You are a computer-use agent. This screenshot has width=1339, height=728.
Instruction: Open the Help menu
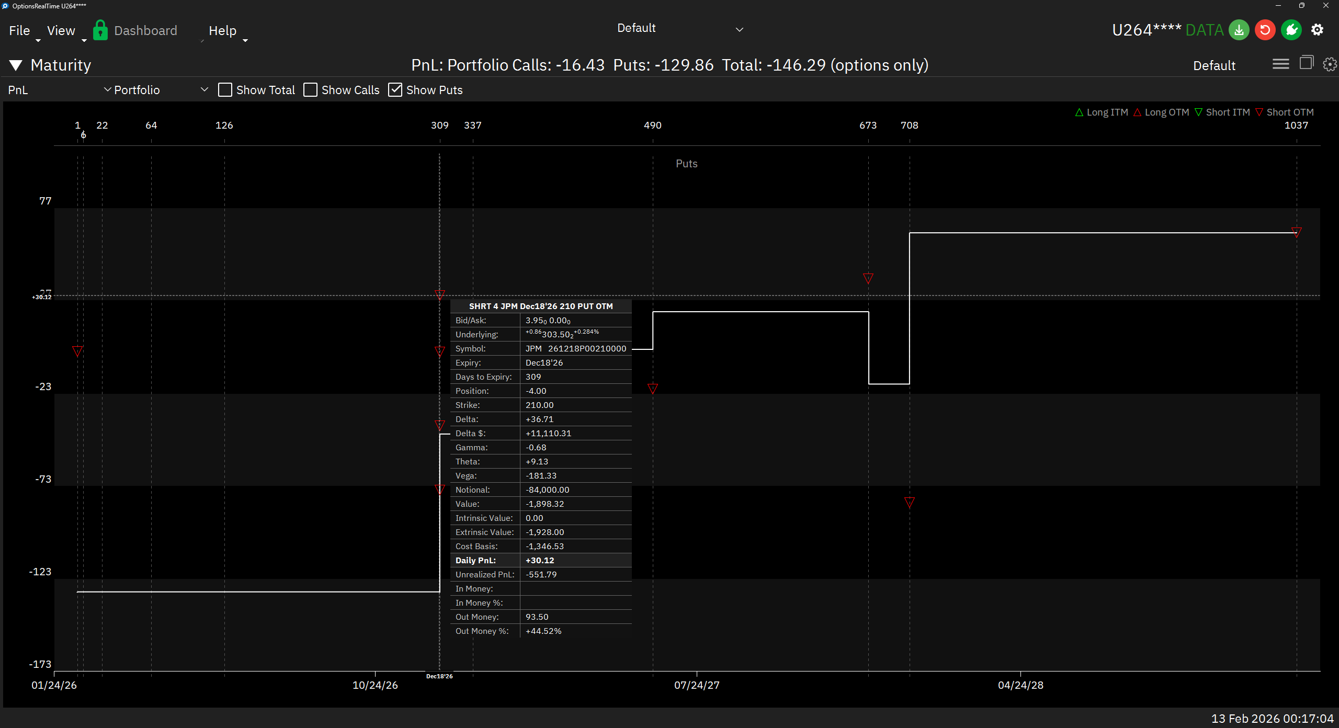point(222,31)
